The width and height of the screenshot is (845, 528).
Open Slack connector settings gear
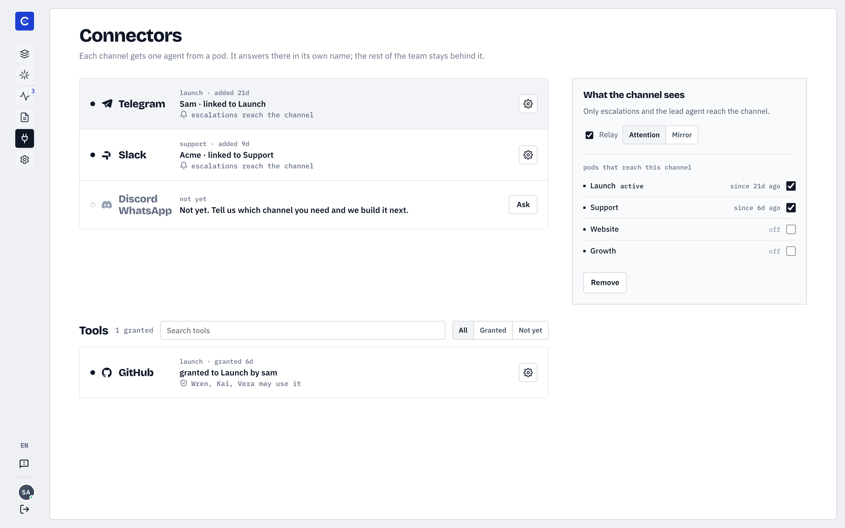point(528,155)
